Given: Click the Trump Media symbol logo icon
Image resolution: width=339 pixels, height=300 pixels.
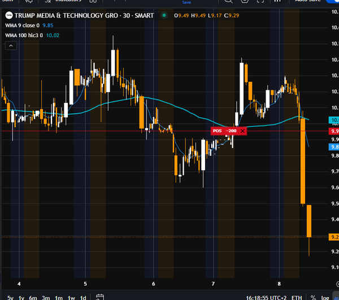Looking at the screenshot, I should click(9, 16).
